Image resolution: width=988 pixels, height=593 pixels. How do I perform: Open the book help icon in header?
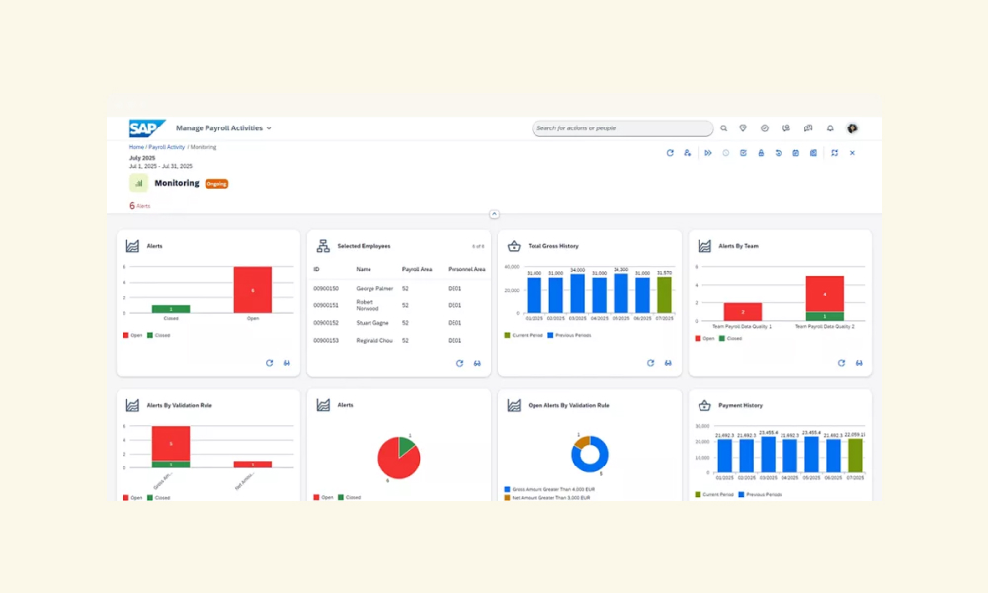tap(808, 128)
